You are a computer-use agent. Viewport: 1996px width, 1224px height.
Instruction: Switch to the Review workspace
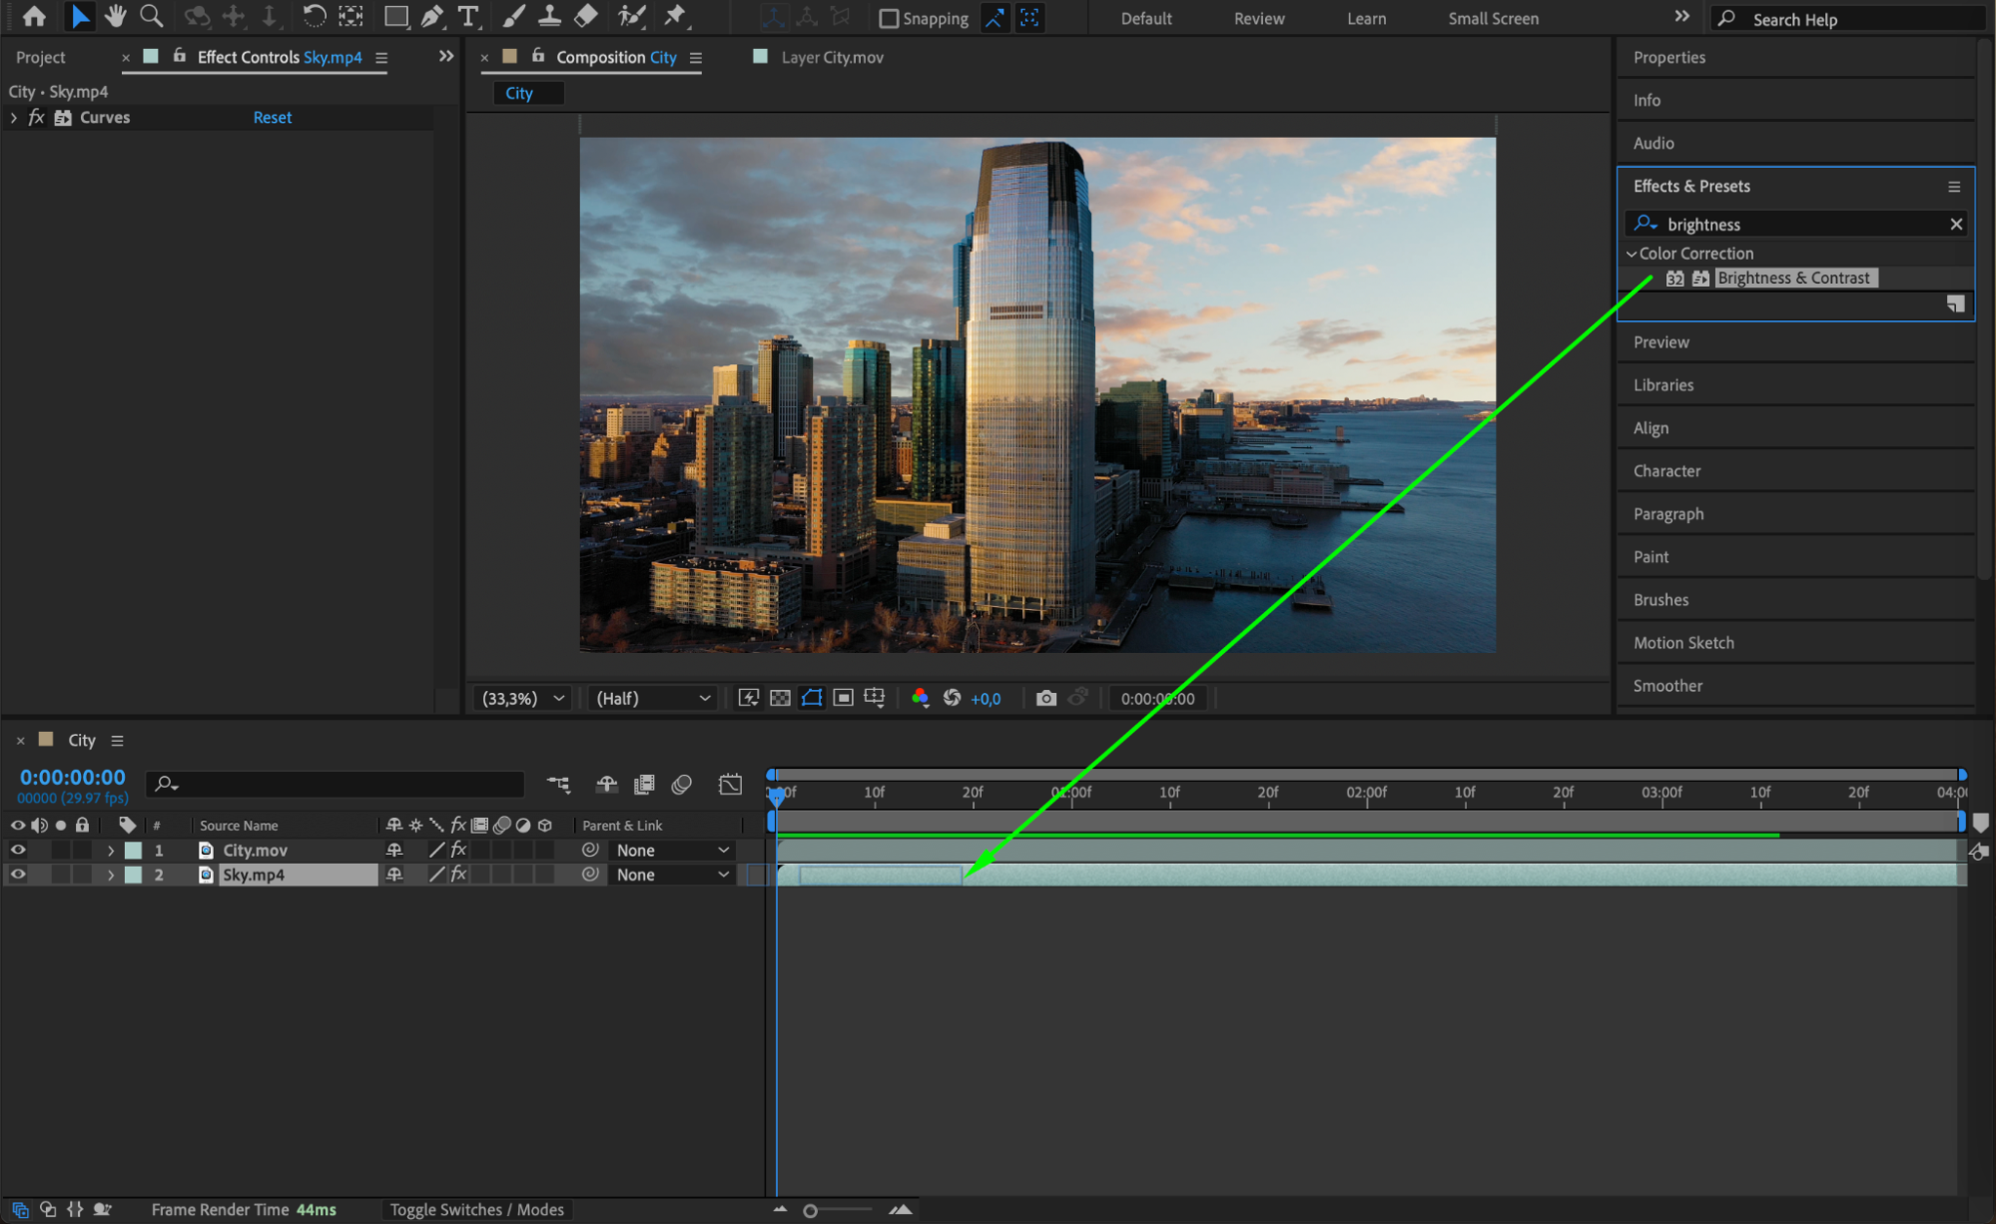1258,18
